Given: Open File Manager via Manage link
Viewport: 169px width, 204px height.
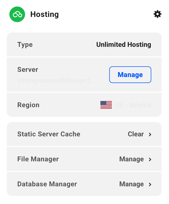Looking at the screenshot, I should (x=131, y=159).
